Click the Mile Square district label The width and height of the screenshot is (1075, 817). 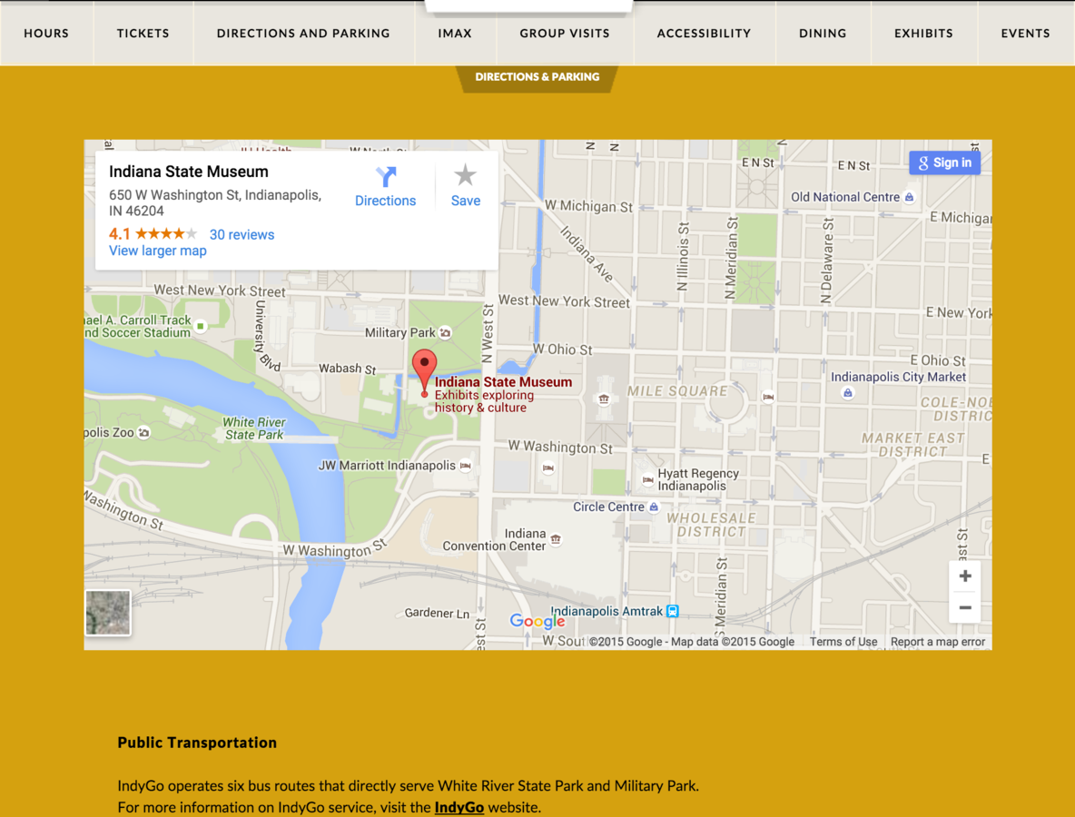click(677, 390)
